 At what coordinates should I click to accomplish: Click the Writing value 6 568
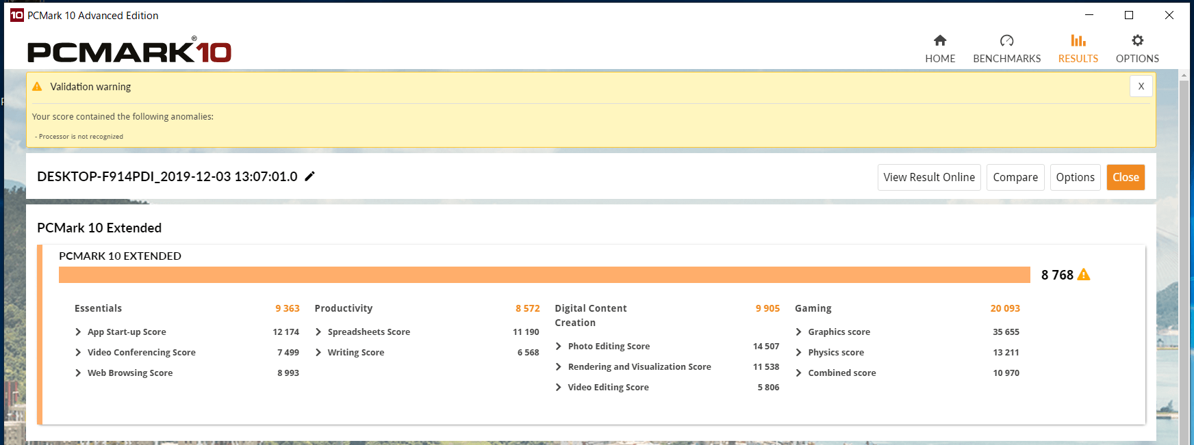click(529, 353)
